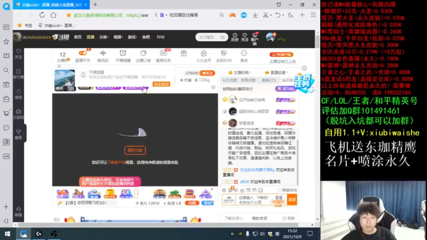Collapse the browser sidebar arrow
The height and width of the screenshot is (240, 427).
click(6, 221)
